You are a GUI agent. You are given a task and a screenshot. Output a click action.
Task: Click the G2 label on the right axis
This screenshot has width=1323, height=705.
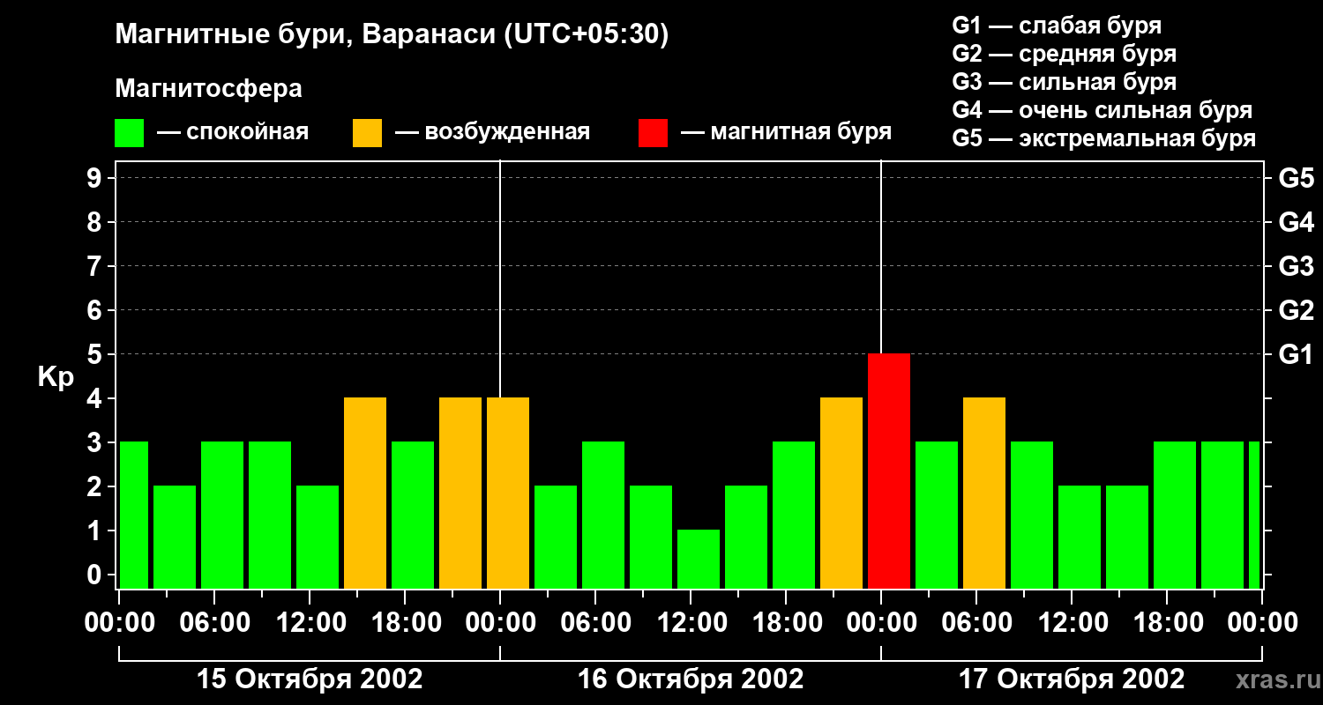pos(1296,310)
